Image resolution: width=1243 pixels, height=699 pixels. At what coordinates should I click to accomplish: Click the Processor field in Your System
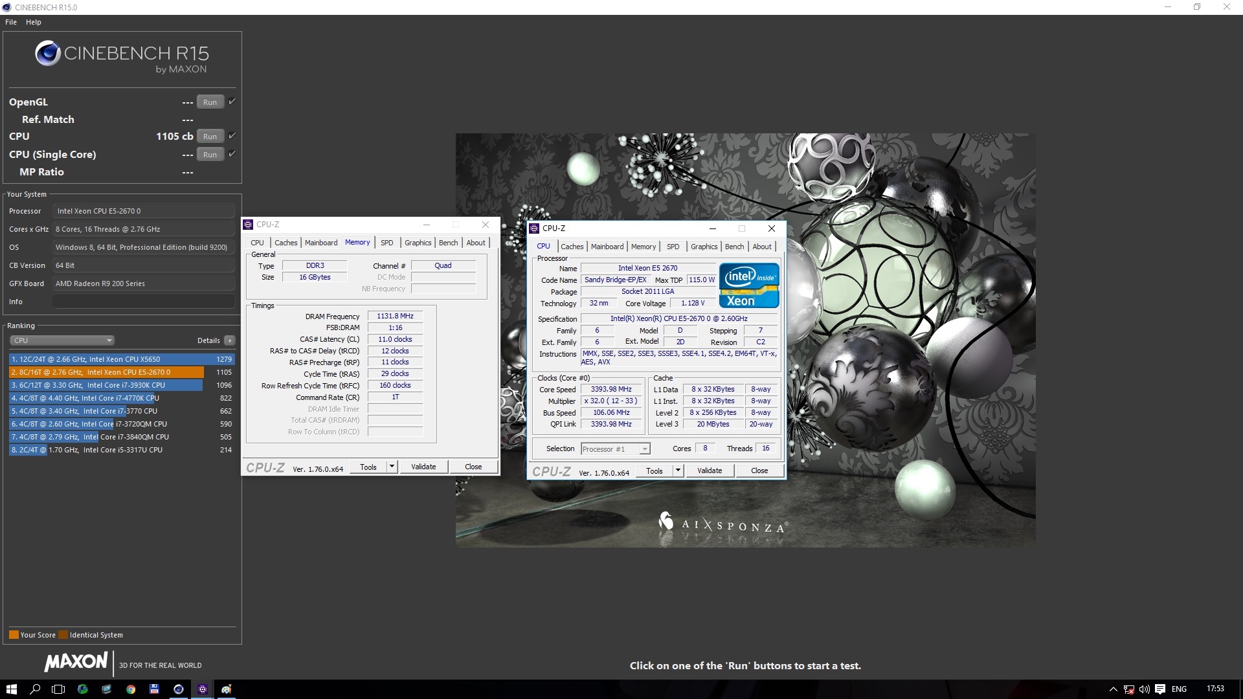pos(144,211)
